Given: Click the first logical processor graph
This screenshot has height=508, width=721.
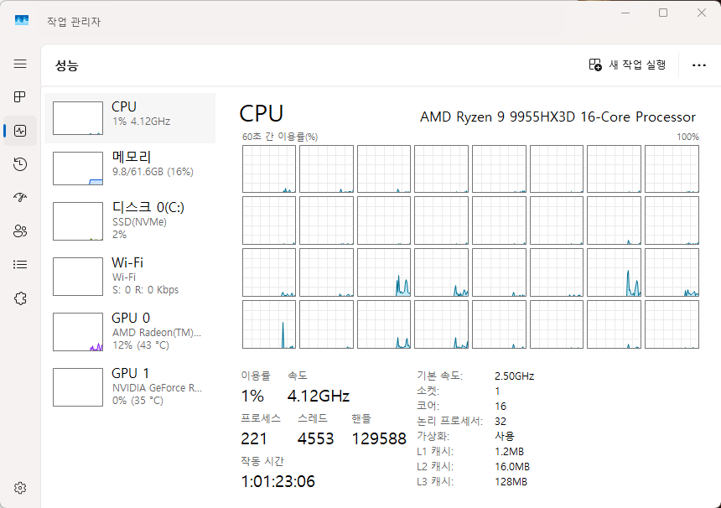Looking at the screenshot, I should 269,169.
